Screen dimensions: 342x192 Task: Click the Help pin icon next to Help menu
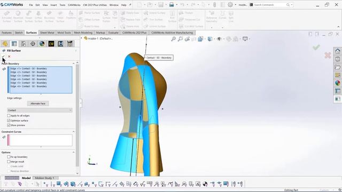(130, 5)
